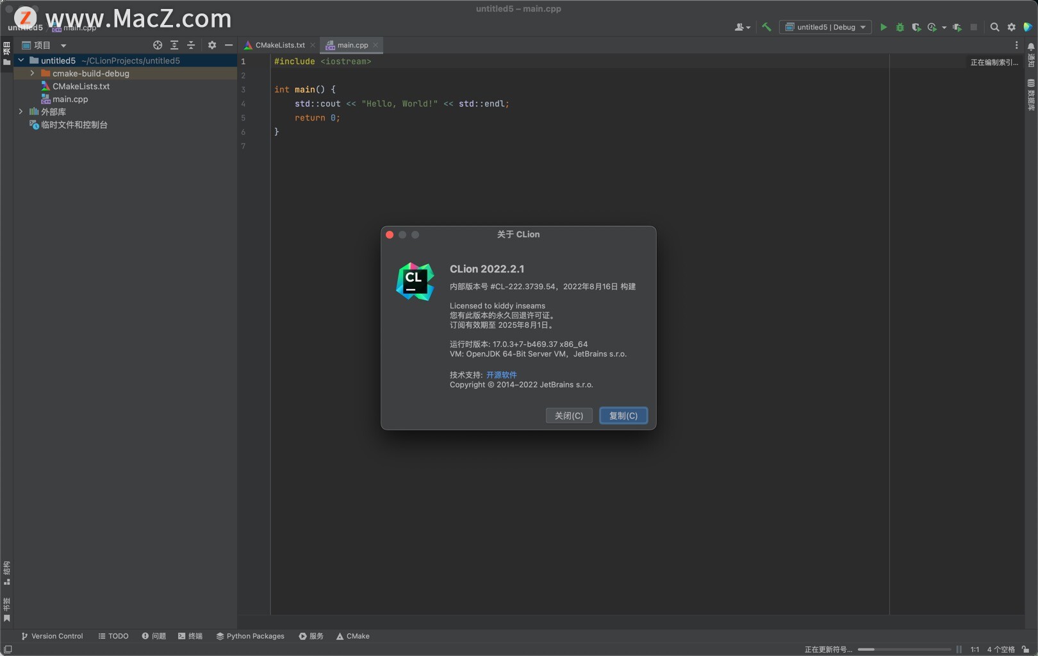1038x656 pixels.
Task: Click the 正在编制索引... editor notice
Action: tap(994, 62)
